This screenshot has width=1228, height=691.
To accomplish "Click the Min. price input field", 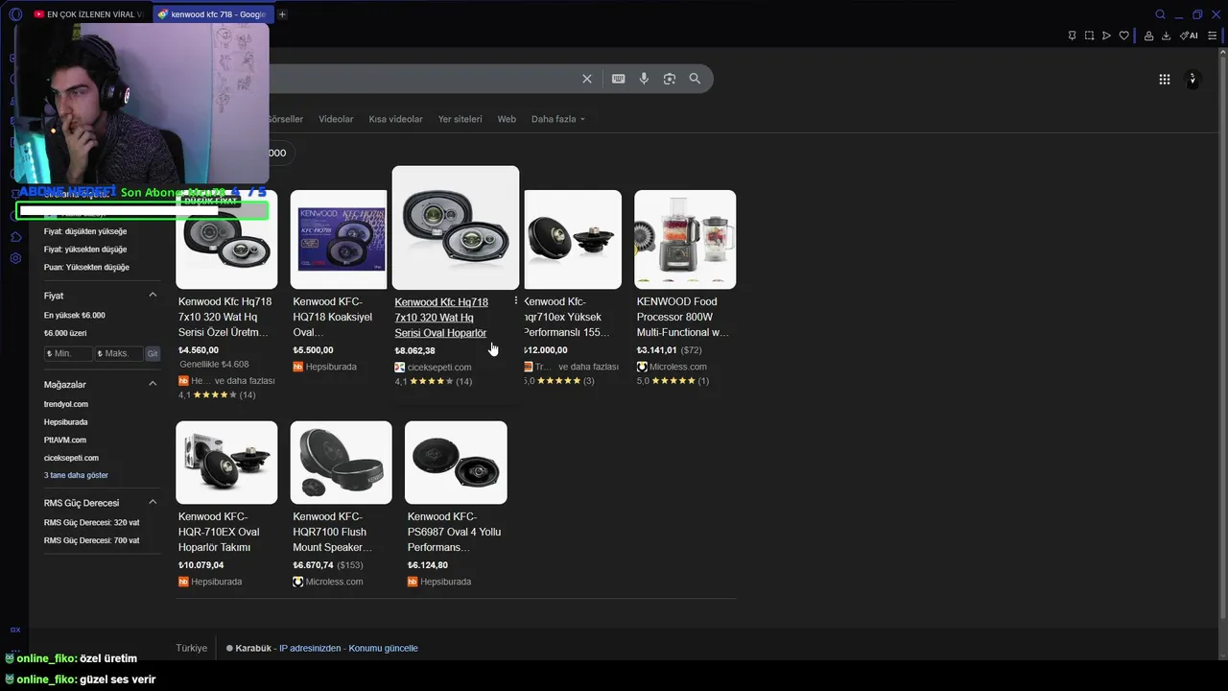I will click(68, 353).
